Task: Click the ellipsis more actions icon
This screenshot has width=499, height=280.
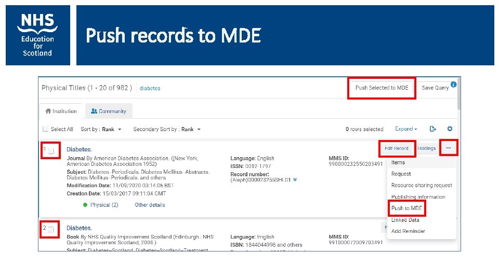Action: [449, 148]
